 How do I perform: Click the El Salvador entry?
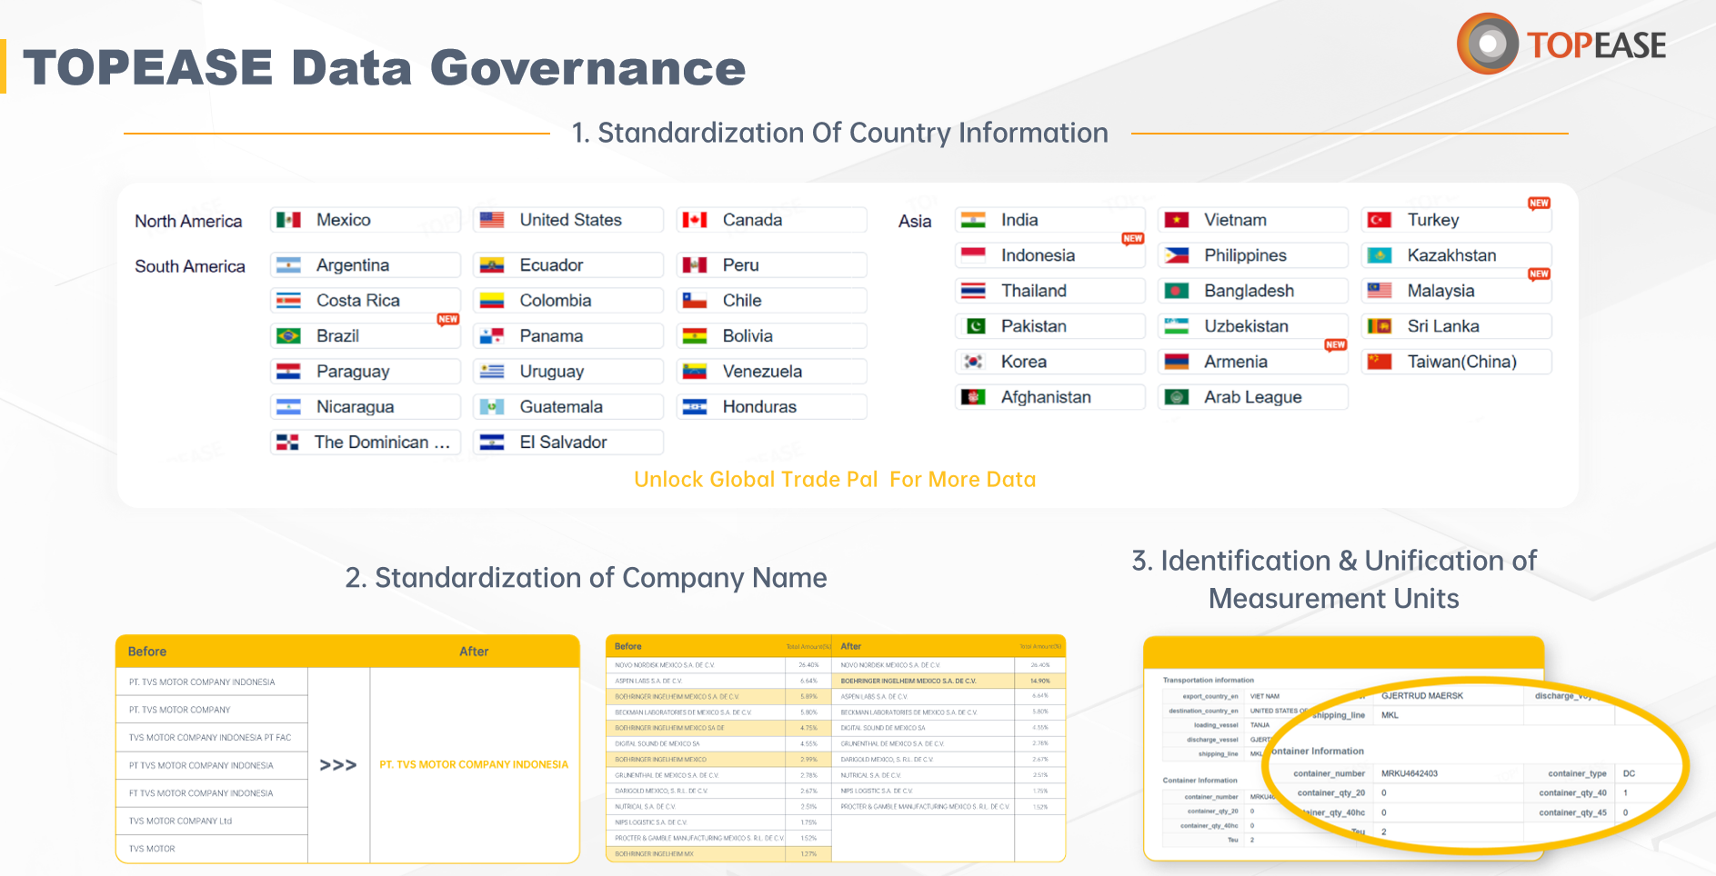pos(568,443)
